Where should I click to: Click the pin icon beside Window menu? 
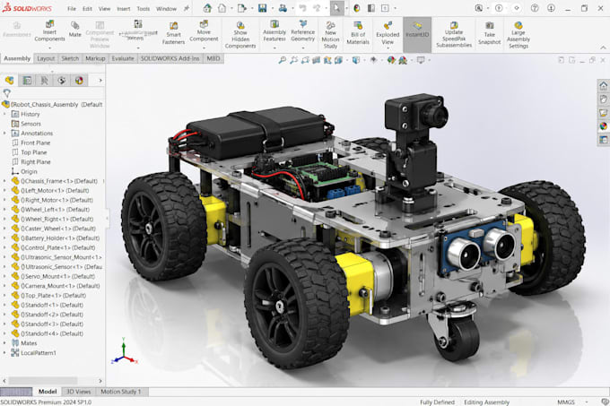[187, 8]
